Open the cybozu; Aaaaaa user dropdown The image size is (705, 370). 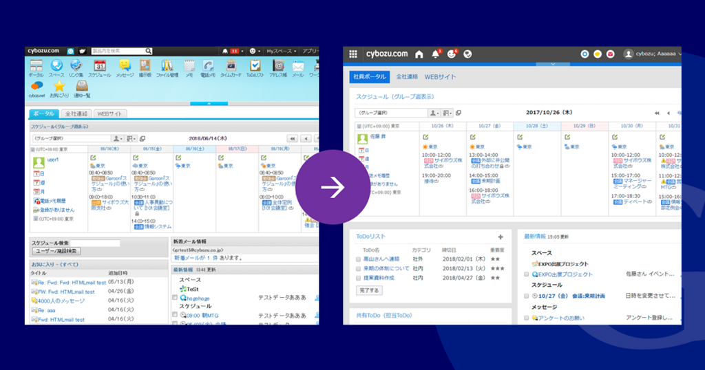pos(653,54)
